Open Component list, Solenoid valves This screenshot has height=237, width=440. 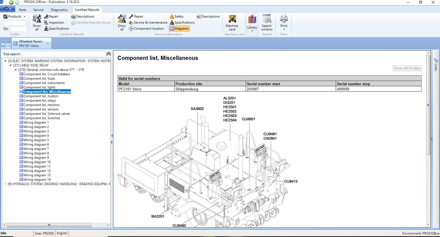(x=47, y=114)
